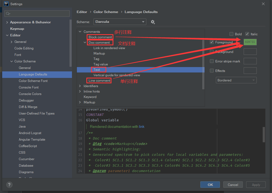Select VCS color settings
The image size is (272, 193).
pos(22,120)
